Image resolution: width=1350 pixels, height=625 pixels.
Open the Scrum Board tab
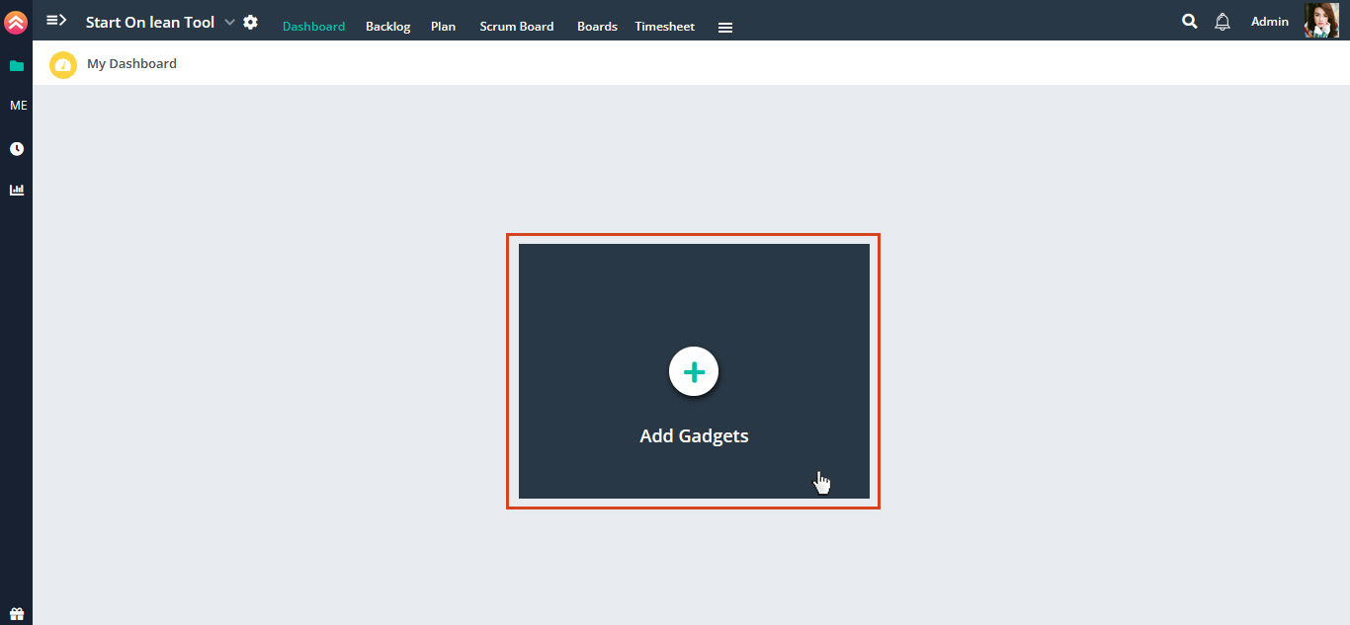click(x=517, y=27)
